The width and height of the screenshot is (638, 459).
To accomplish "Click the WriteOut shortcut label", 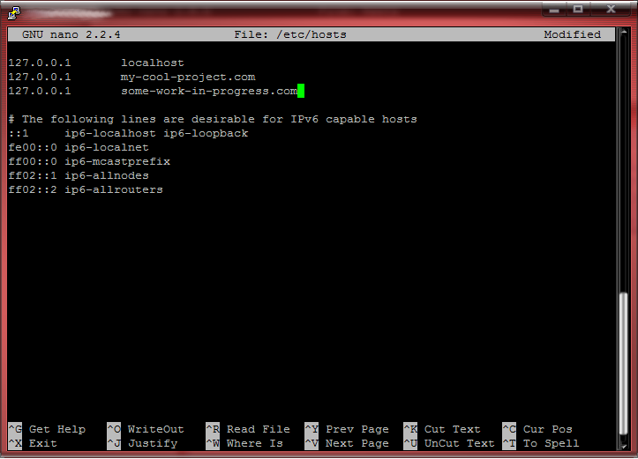I will (155, 429).
